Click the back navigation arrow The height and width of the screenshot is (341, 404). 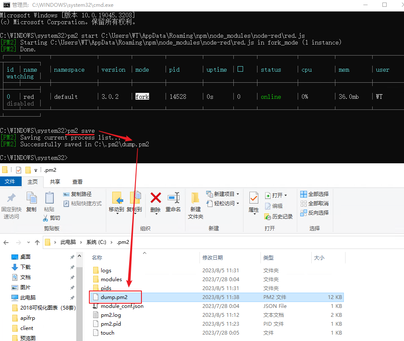point(6,243)
